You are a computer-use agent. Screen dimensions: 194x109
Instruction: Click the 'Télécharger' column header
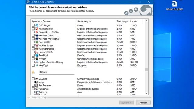[x=122, y=21]
